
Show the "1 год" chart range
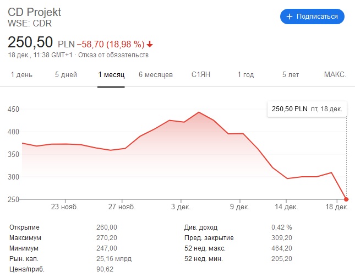point(245,74)
